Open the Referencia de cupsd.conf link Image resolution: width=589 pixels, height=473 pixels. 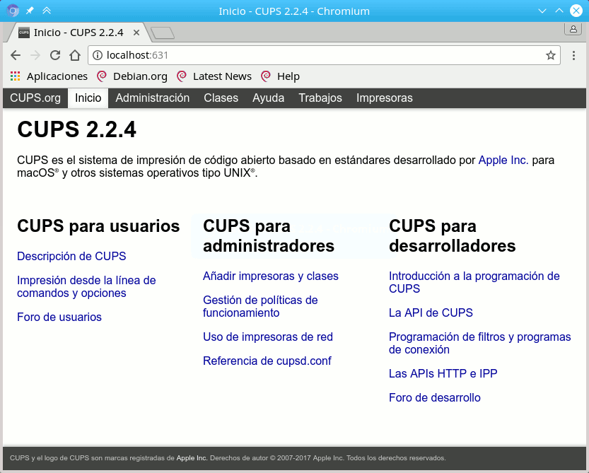tap(267, 361)
